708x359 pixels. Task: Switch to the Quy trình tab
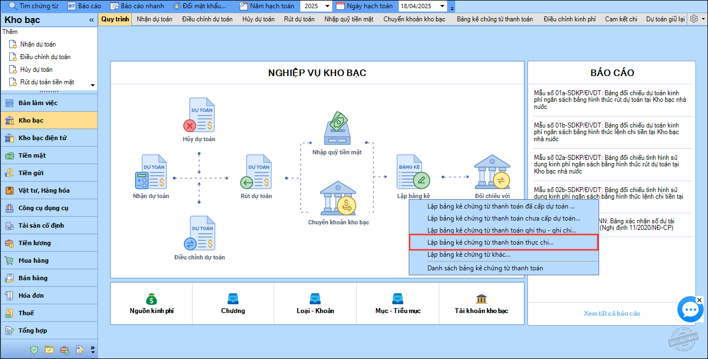coord(115,19)
